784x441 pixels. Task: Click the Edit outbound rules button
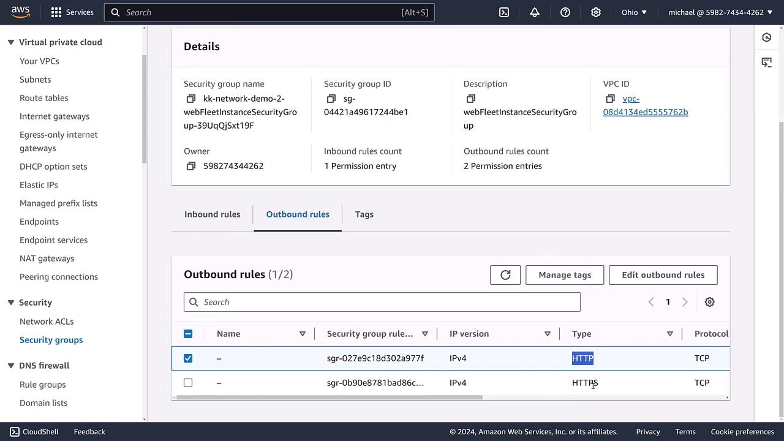[663, 275]
